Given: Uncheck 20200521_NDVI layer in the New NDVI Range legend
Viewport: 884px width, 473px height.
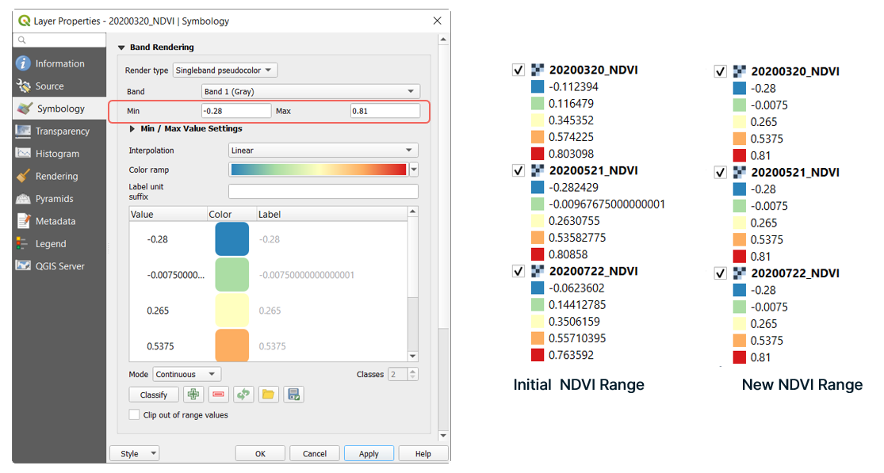Looking at the screenshot, I should point(721,173).
